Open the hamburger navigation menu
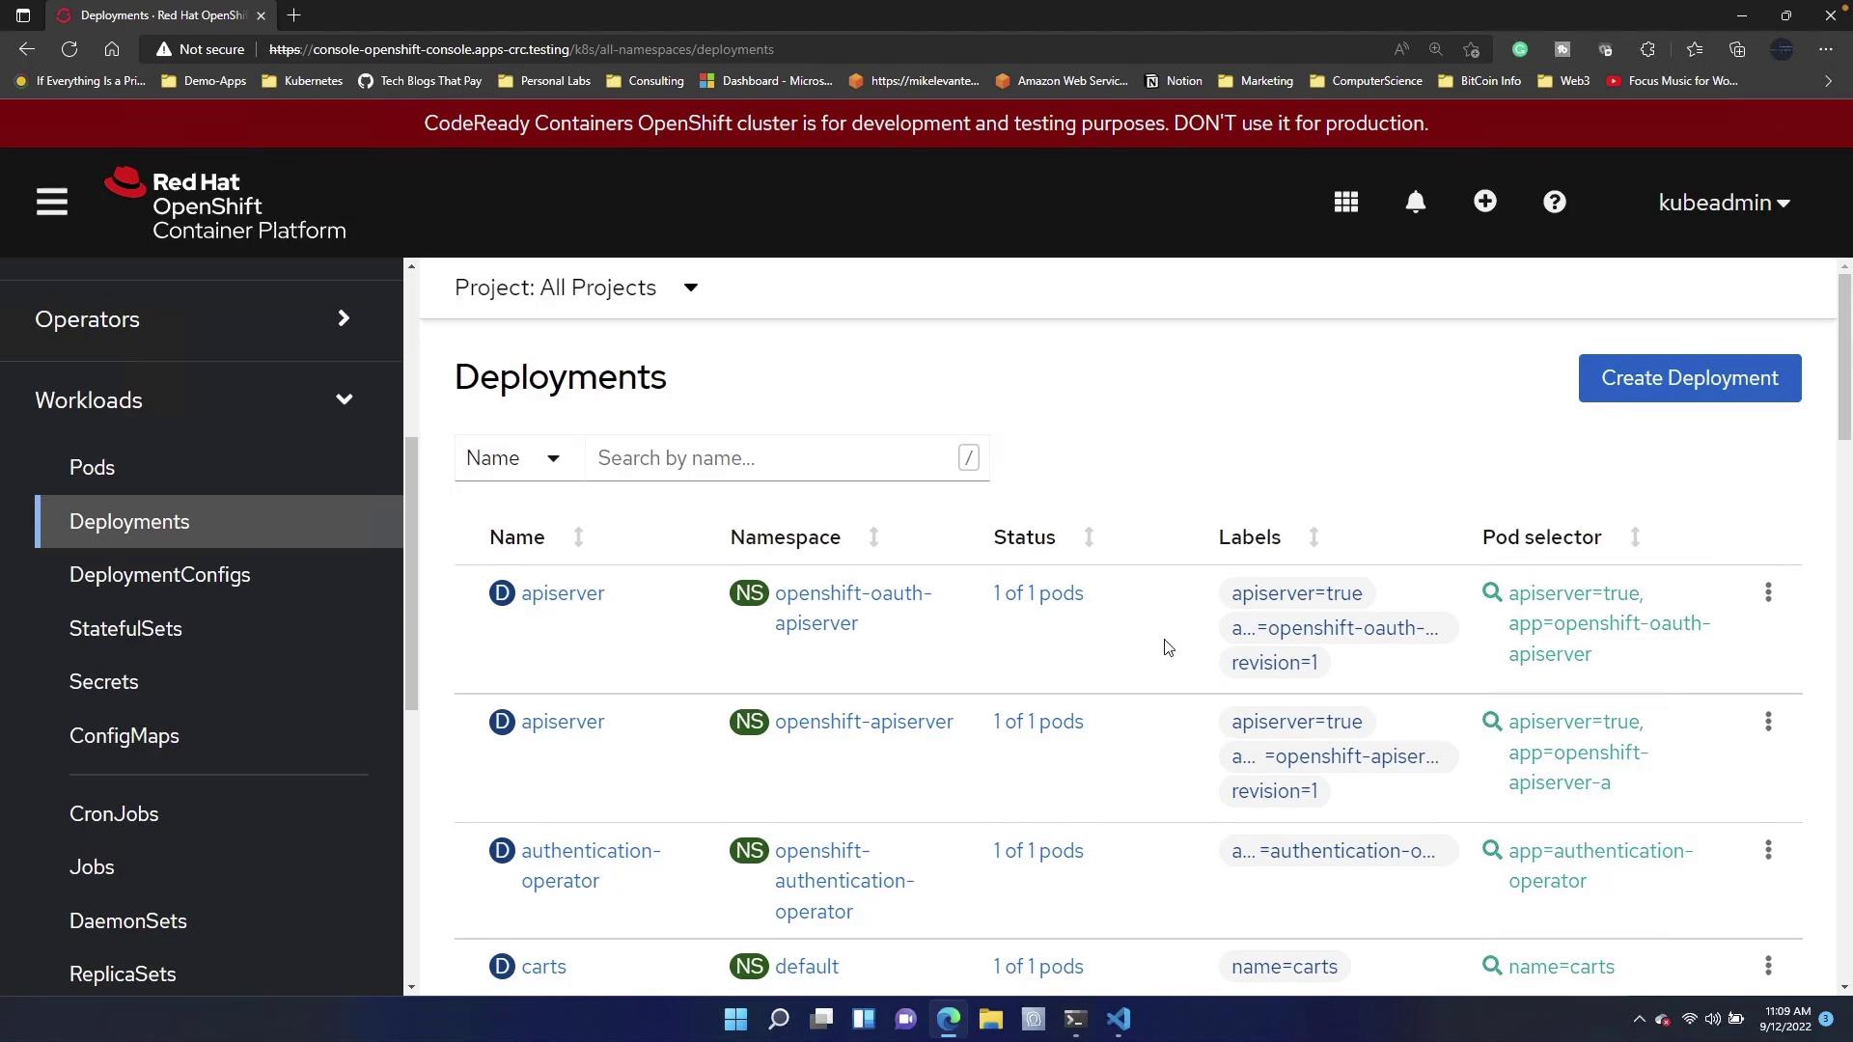The width and height of the screenshot is (1853, 1042). point(52,203)
